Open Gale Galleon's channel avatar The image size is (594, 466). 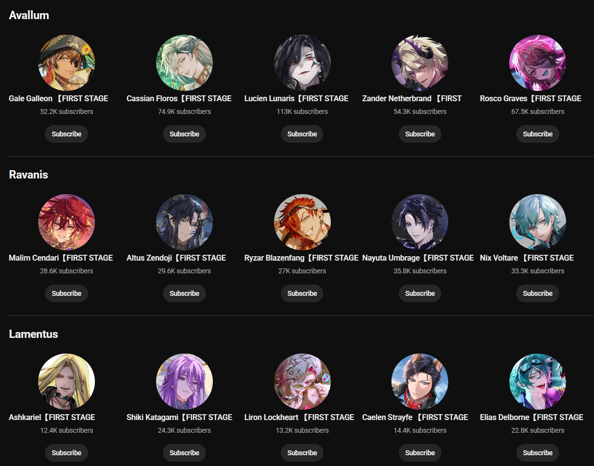click(x=67, y=63)
